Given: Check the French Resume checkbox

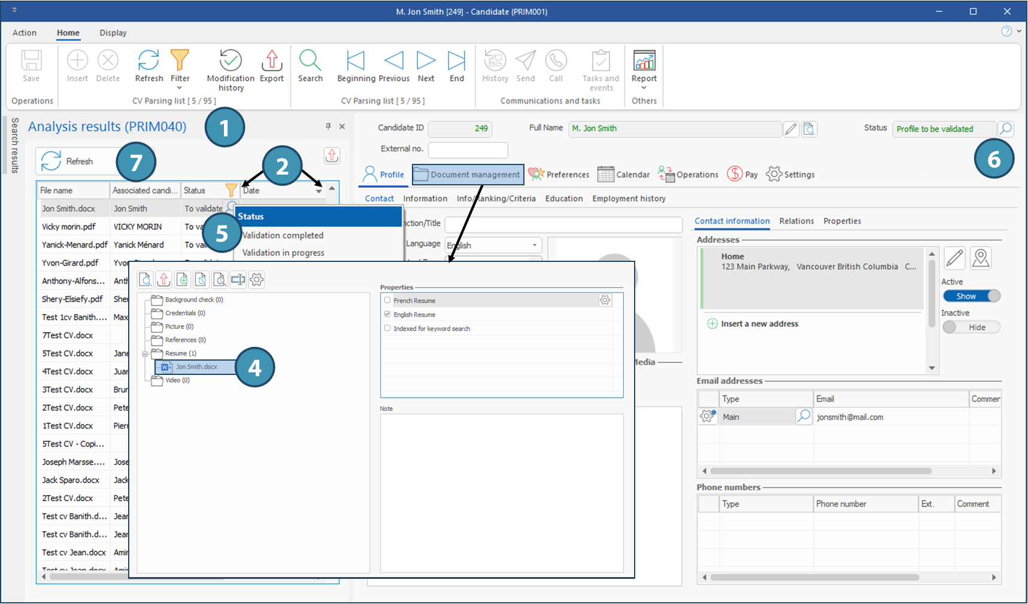Looking at the screenshot, I should coord(387,301).
